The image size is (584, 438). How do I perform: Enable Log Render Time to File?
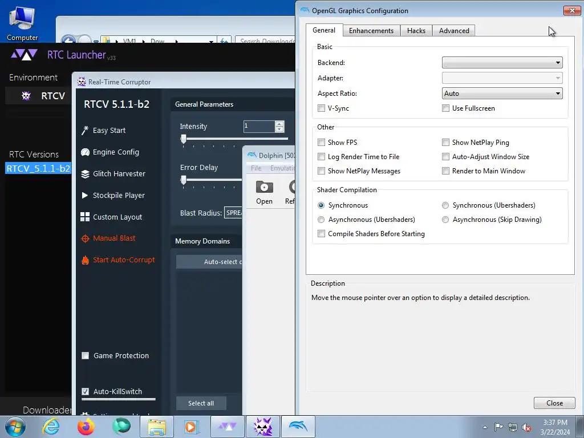(321, 157)
